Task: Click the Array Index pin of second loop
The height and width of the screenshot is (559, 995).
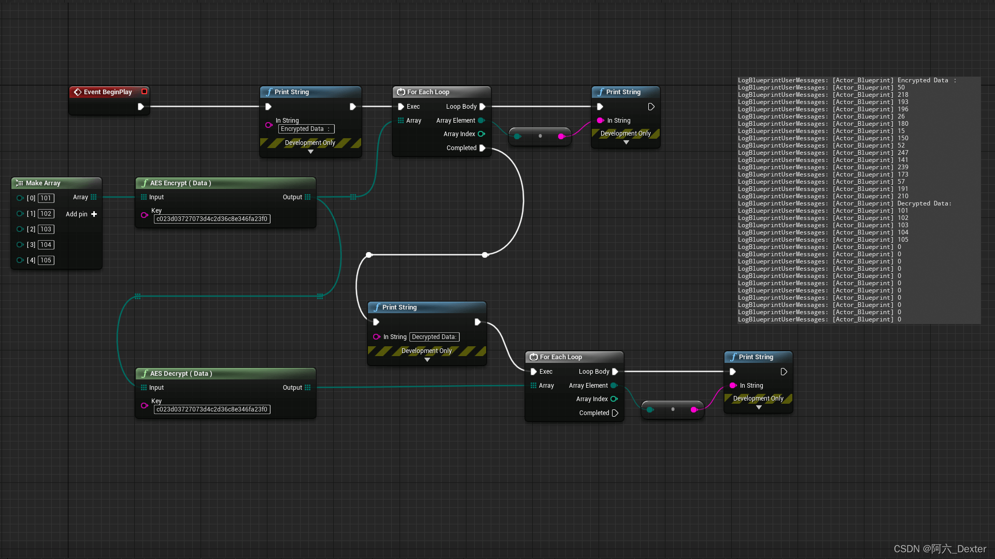Action: click(614, 399)
